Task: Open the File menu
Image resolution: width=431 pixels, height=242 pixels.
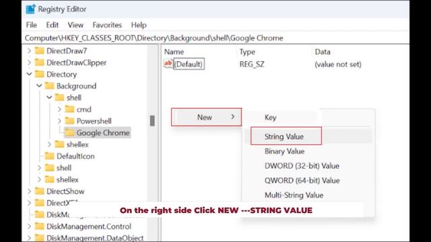Action: click(32, 25)
